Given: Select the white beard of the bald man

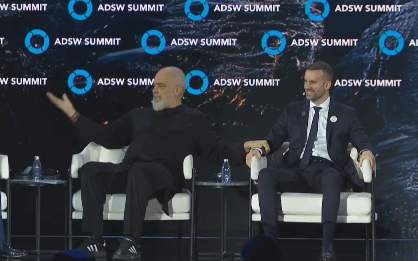Looking at the screenshot, I should coord(161,104).
